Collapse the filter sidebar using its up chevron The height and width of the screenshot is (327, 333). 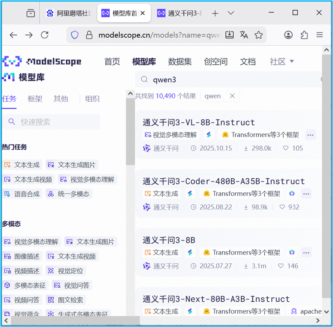pyautogui.click(x=130, y=93)
